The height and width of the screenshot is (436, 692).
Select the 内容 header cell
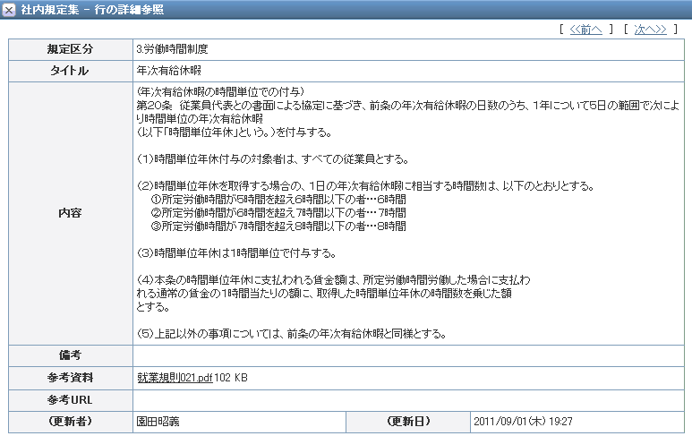pyautogui.click(x=70, y=214)
